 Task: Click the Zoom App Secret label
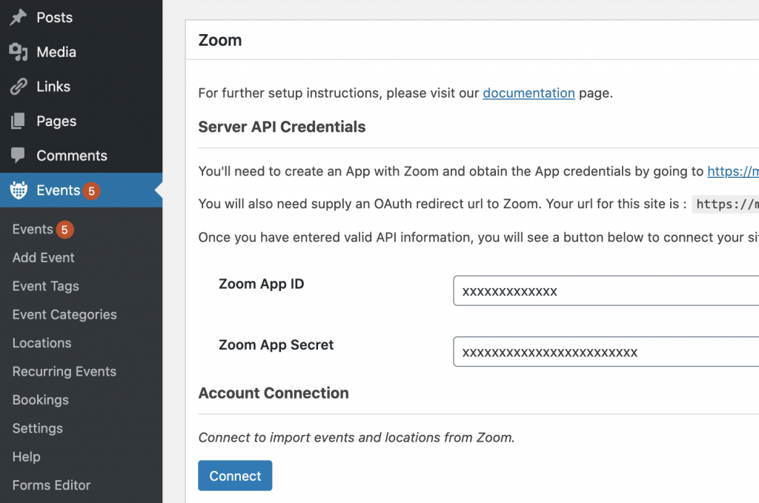click(276, 345)
